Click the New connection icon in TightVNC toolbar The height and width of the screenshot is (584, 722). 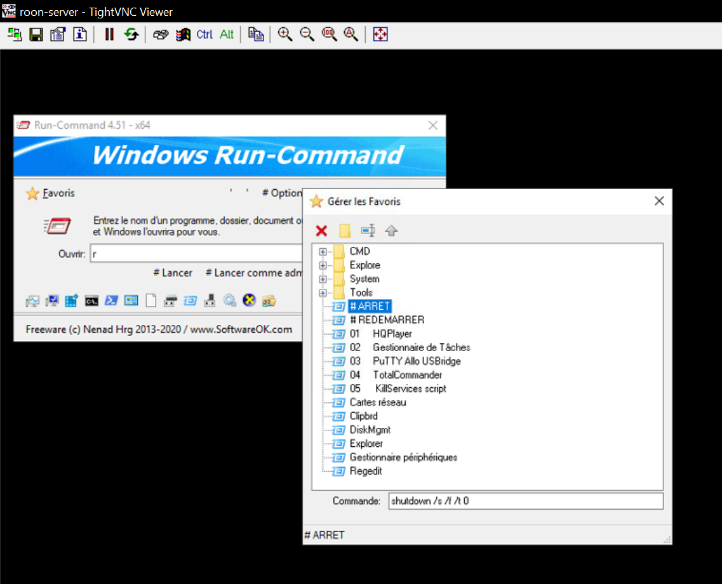14,34
